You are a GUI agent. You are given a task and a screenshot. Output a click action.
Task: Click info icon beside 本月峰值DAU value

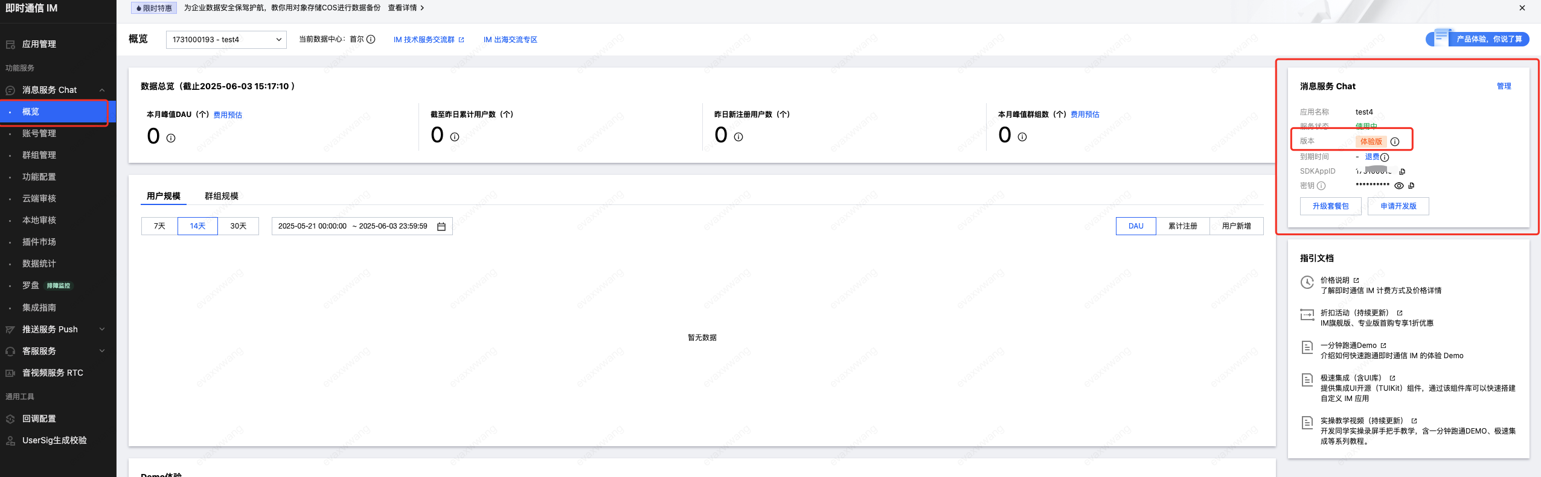[x=171, y=138]
